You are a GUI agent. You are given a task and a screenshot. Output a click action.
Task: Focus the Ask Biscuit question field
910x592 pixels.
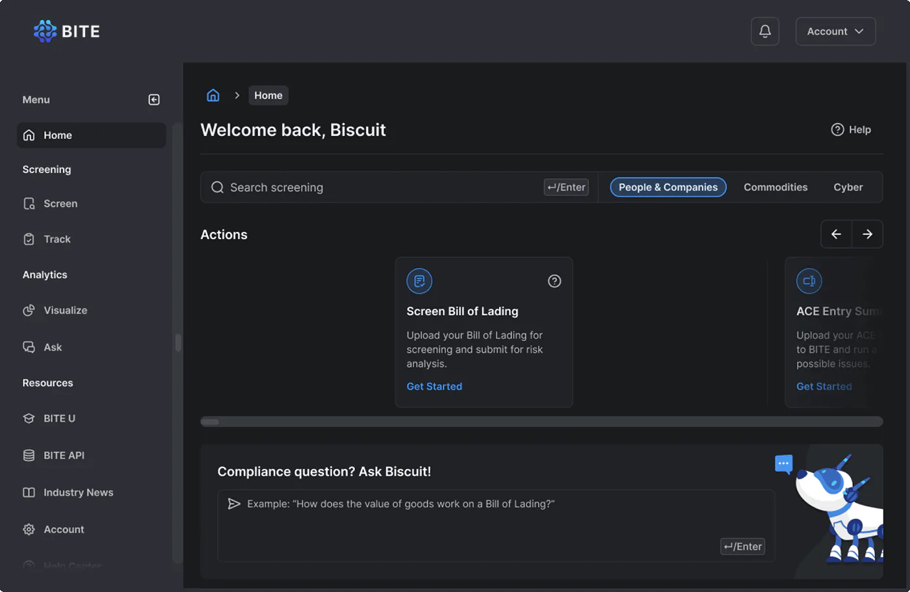tap(496, 526)
